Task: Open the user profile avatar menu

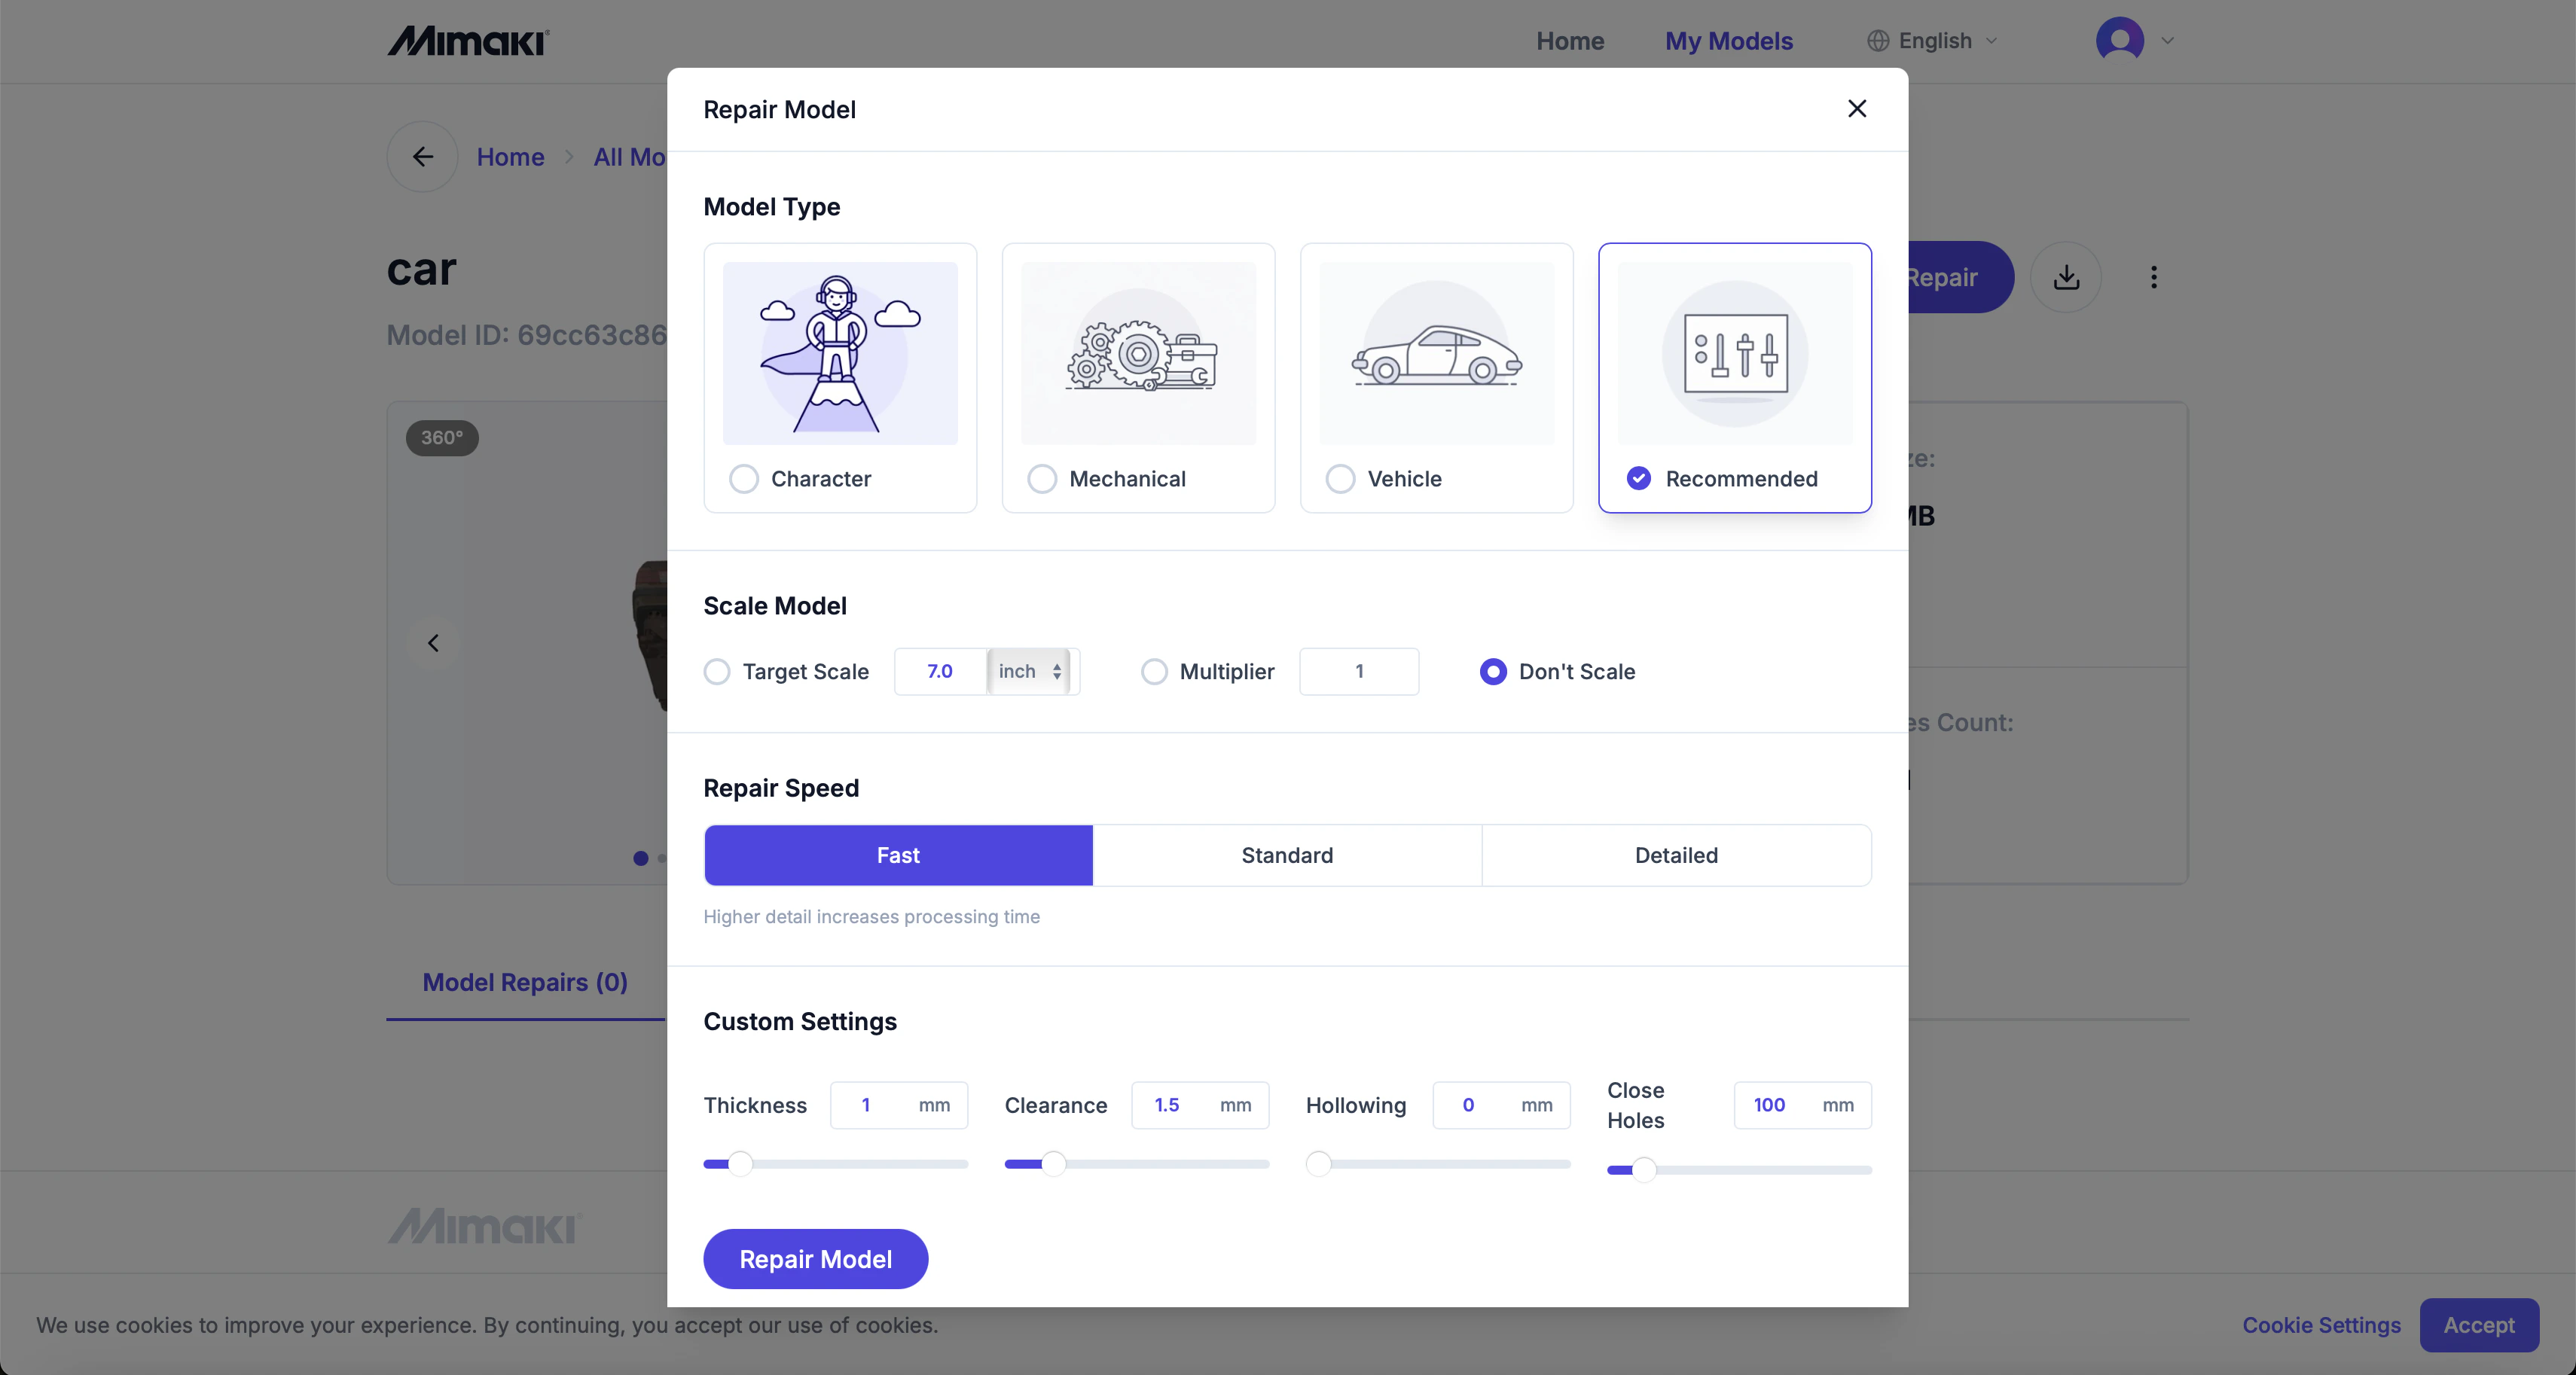Action: pos(2120,41)
